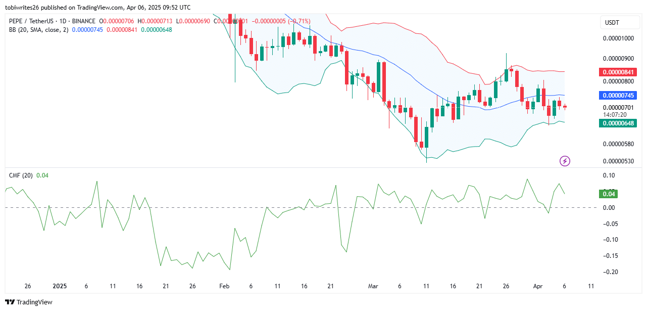Select the CMF (20) indicator legend
The width and height of the screenshot is (647, 311).
pos(21,175)
